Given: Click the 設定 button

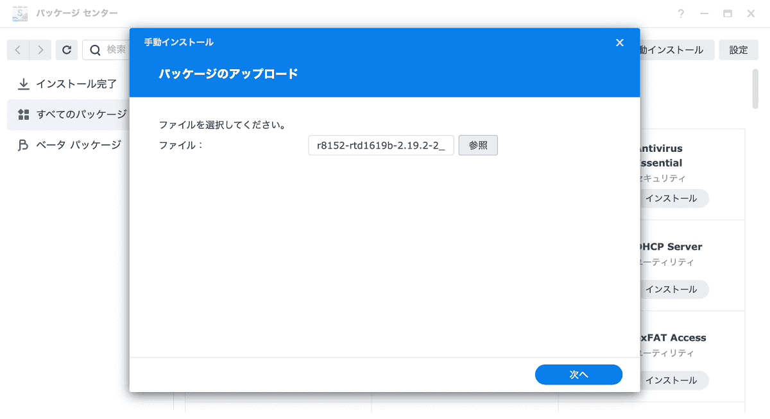Looking at the screenshot, I should 739,50.
